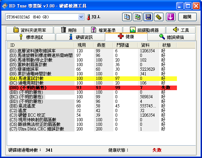Select row (BE) 氣流溫度
The height and width of the screenshot is (158, 202).
point(93,106)
